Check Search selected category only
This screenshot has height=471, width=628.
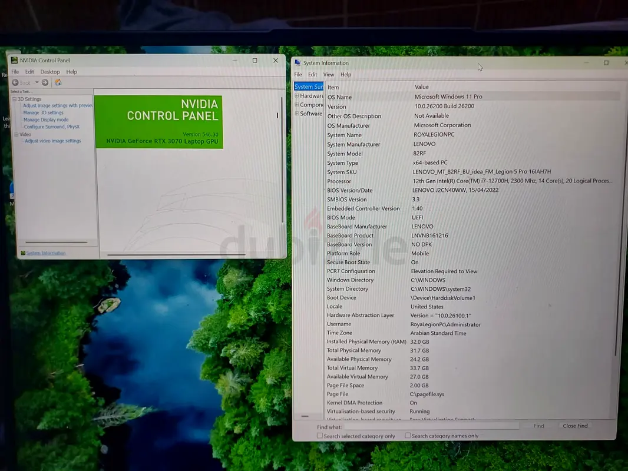point(320,436)
